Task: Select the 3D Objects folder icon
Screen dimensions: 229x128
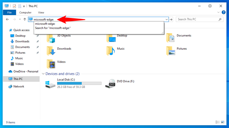Action: (x=51, y=39)
